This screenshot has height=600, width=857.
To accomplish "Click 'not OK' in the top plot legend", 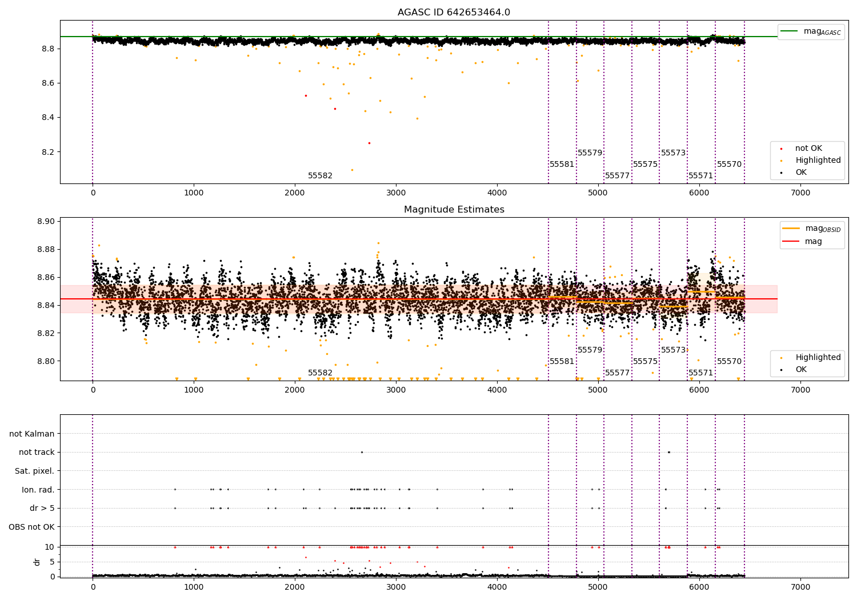I will [x=808, y=149].
